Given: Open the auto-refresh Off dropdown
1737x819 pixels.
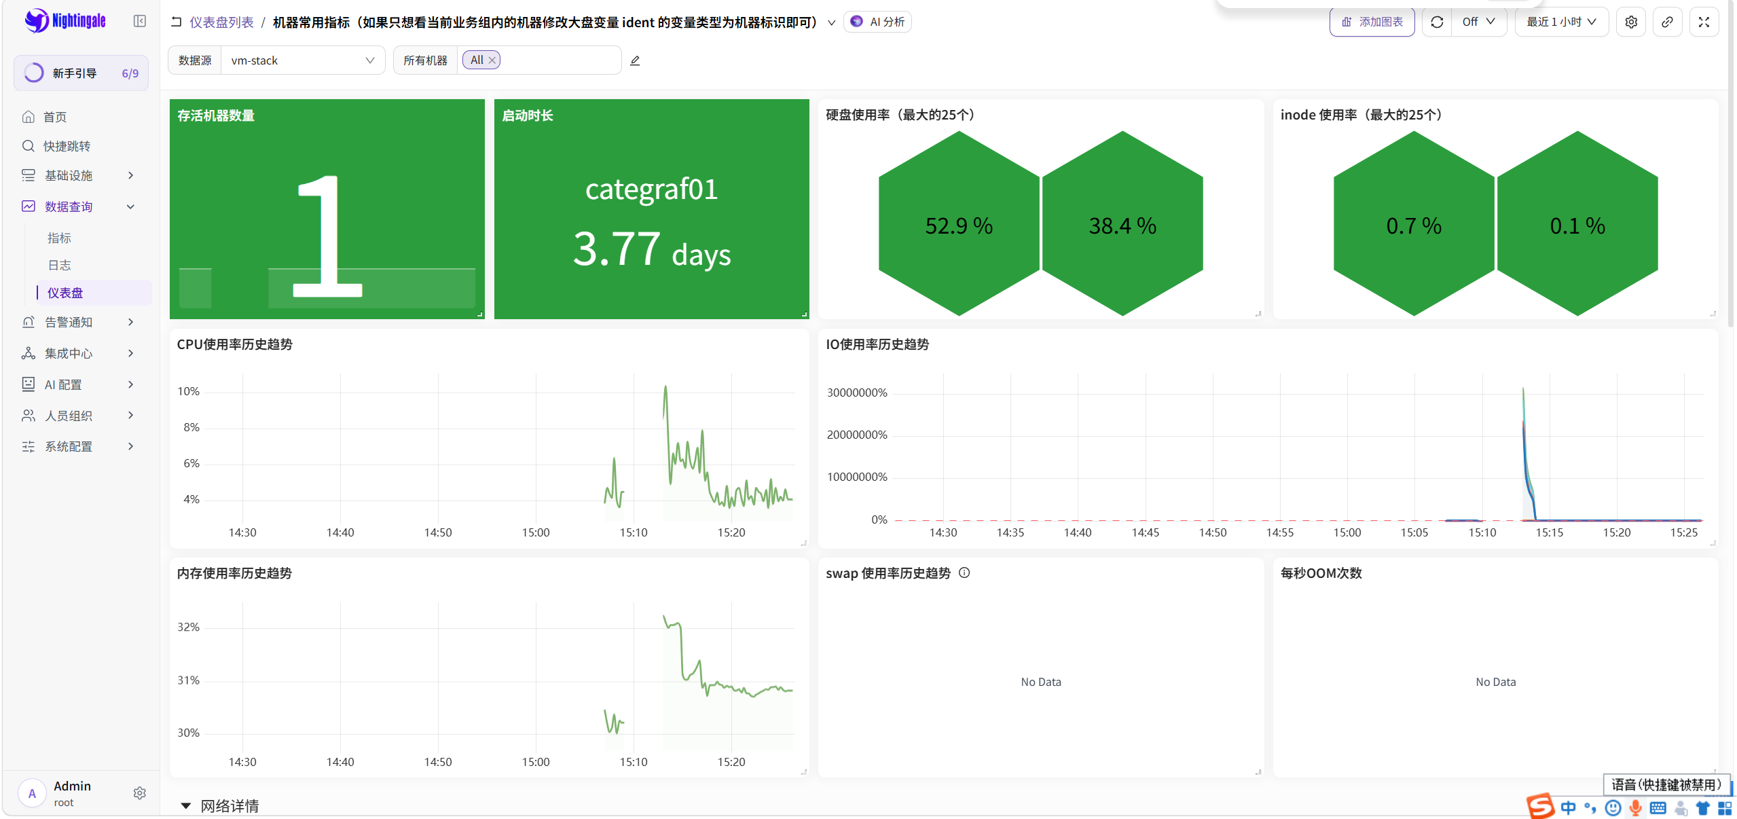Looking at the screenshot, I should pyautogui.click(x=1479, y=22).
